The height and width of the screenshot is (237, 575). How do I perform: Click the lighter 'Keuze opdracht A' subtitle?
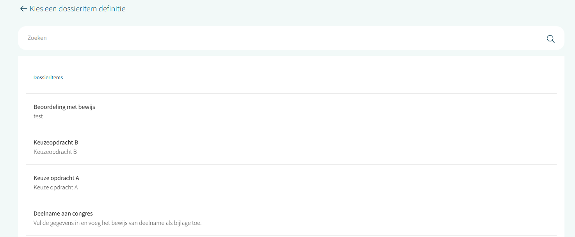point(55,187)
